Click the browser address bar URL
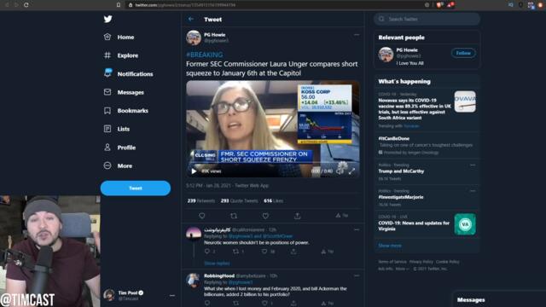The width and height of the screenshot is (546, 307). tap(185, 5)
